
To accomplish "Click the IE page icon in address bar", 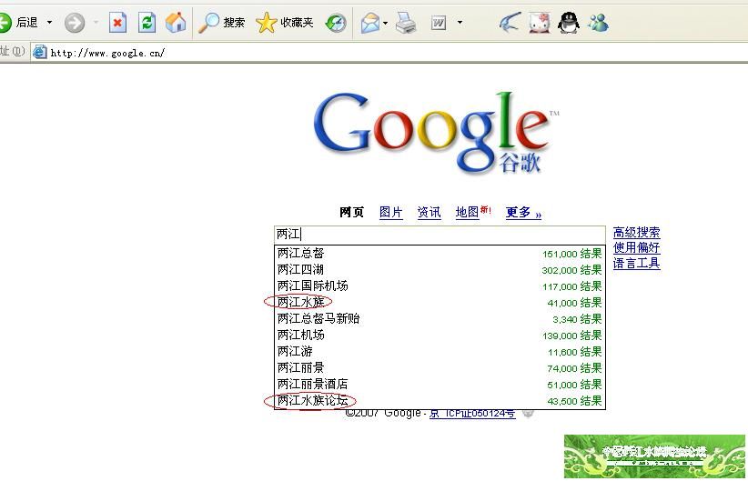I will [40, 52].
